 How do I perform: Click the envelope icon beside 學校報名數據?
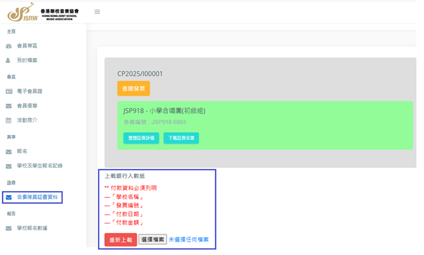click(9, 228)
